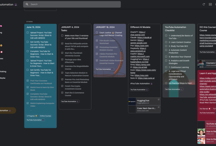
Task: Click 'Online Courses' label chip
Action: [45, 116]
